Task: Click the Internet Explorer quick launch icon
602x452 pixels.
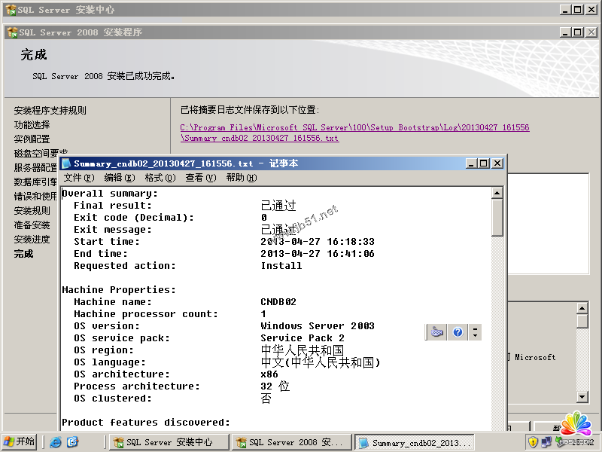Action: point(56,442)
